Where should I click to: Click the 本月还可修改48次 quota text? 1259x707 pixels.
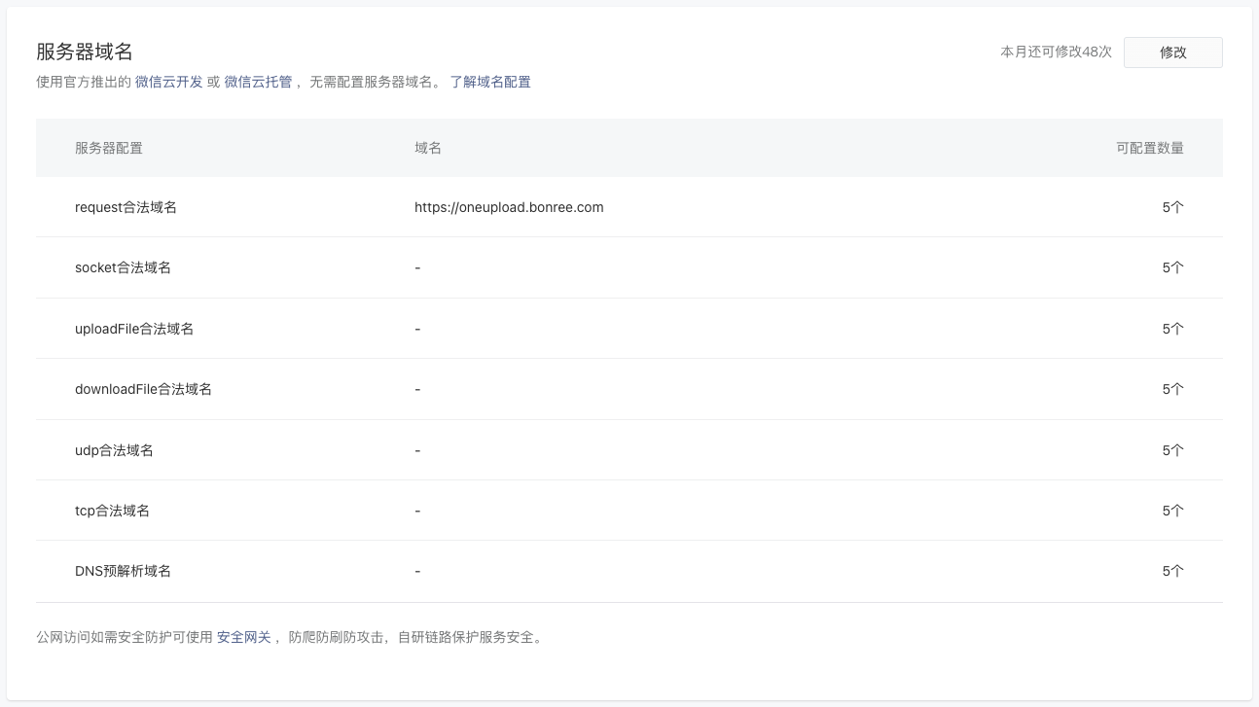(x=1056, y=52)
